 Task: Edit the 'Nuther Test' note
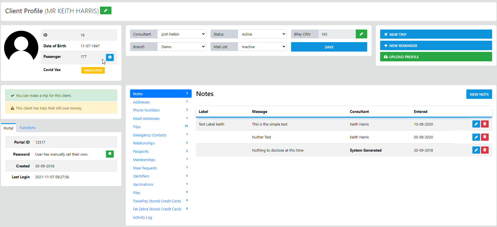476,137
